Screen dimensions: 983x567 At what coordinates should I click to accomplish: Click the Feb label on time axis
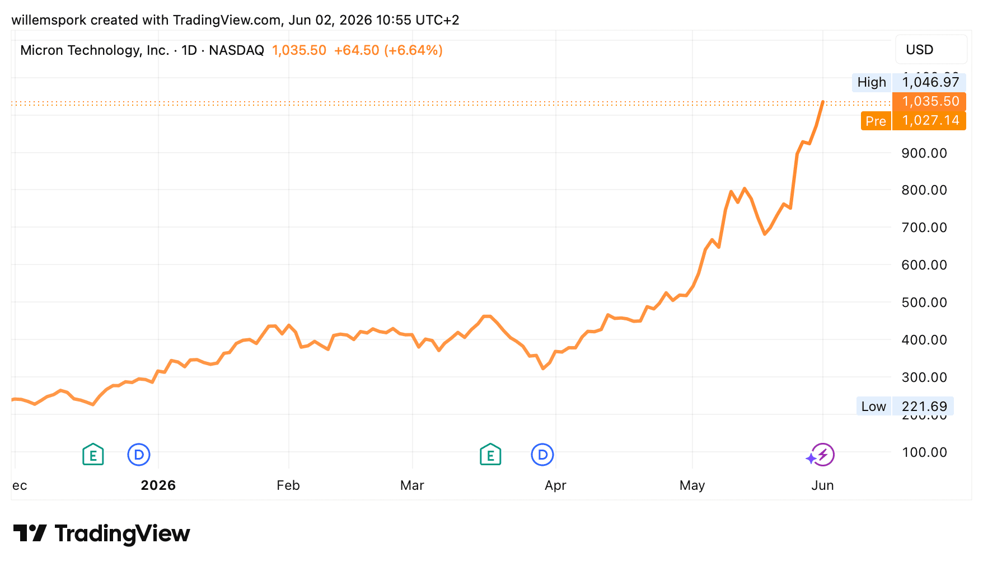(288, 485)
